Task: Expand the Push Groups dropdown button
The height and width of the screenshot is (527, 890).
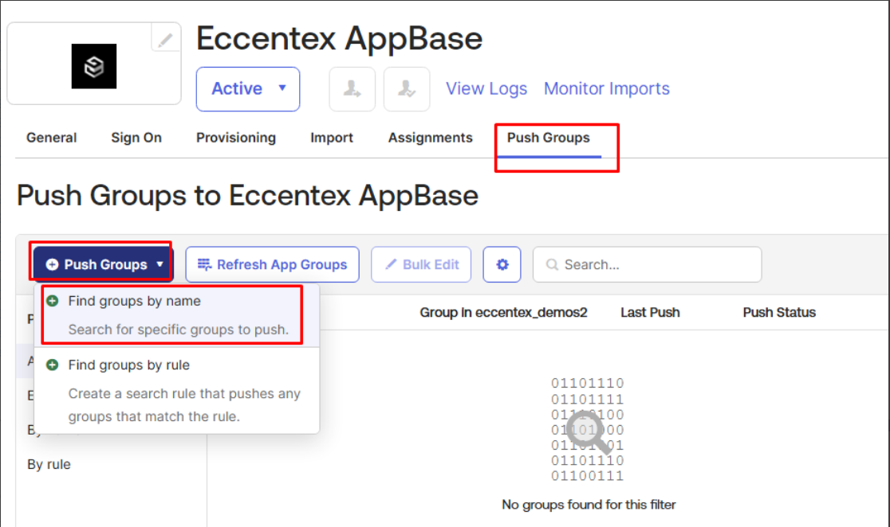Action: click(103, 264)
